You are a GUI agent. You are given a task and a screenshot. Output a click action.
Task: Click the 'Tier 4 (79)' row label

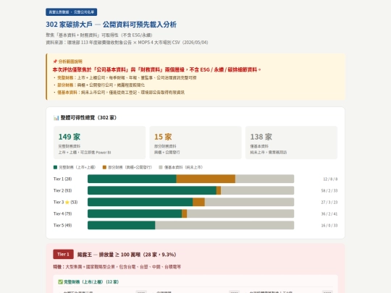pos(62,213)
